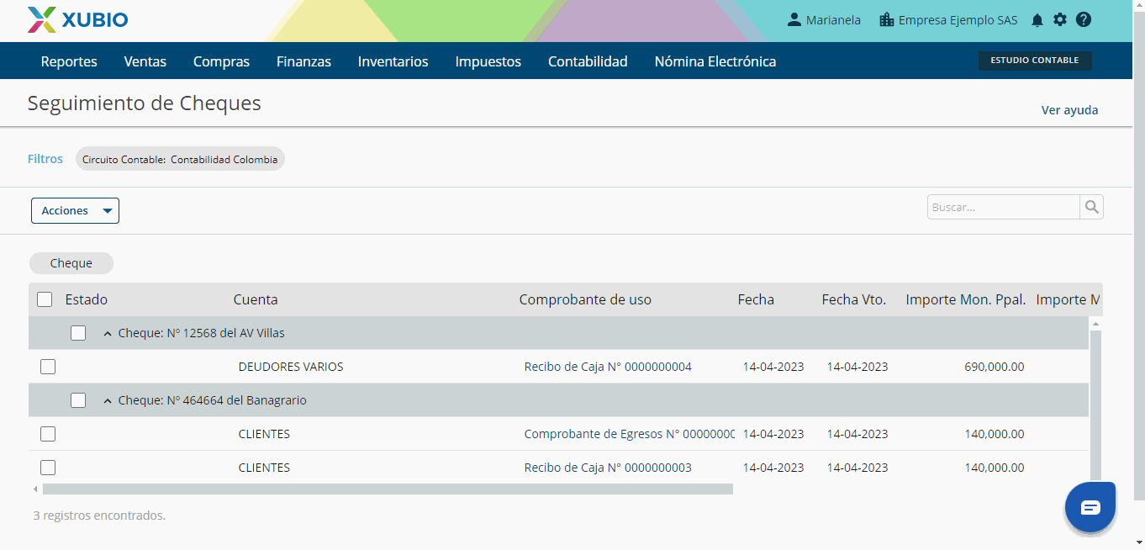Click the scroll left arrow under the table
This screenshot has width=1145, height=550.
[x=35, y=489]
